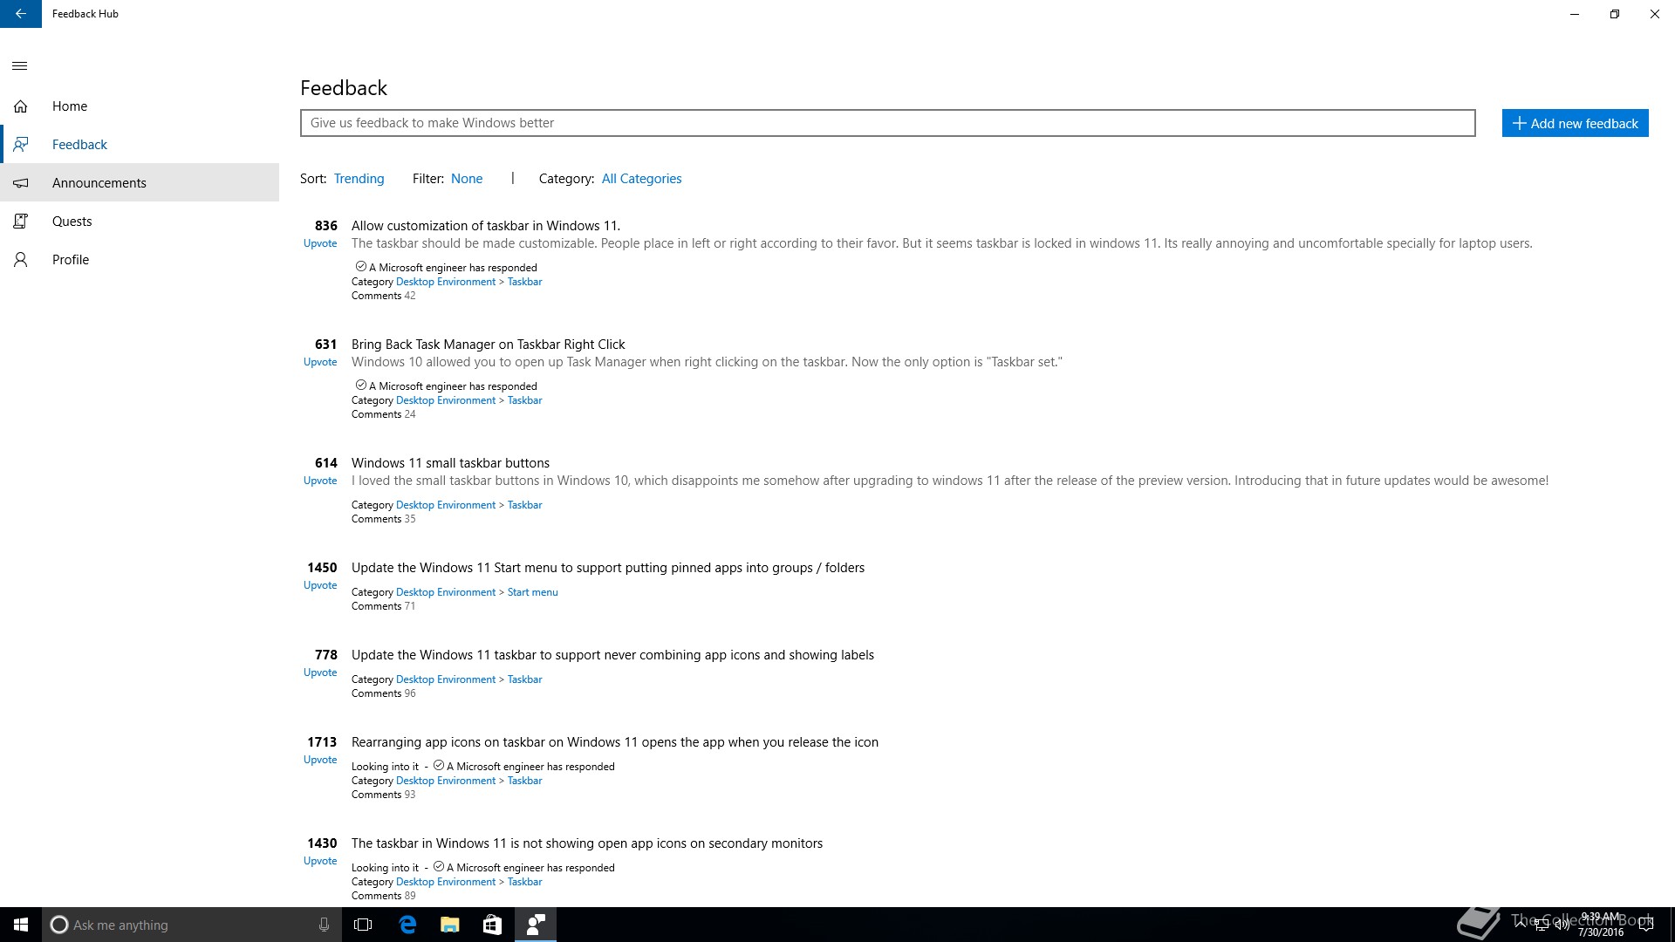Click Taskbar link under 778 feedback

click(524, 679)
